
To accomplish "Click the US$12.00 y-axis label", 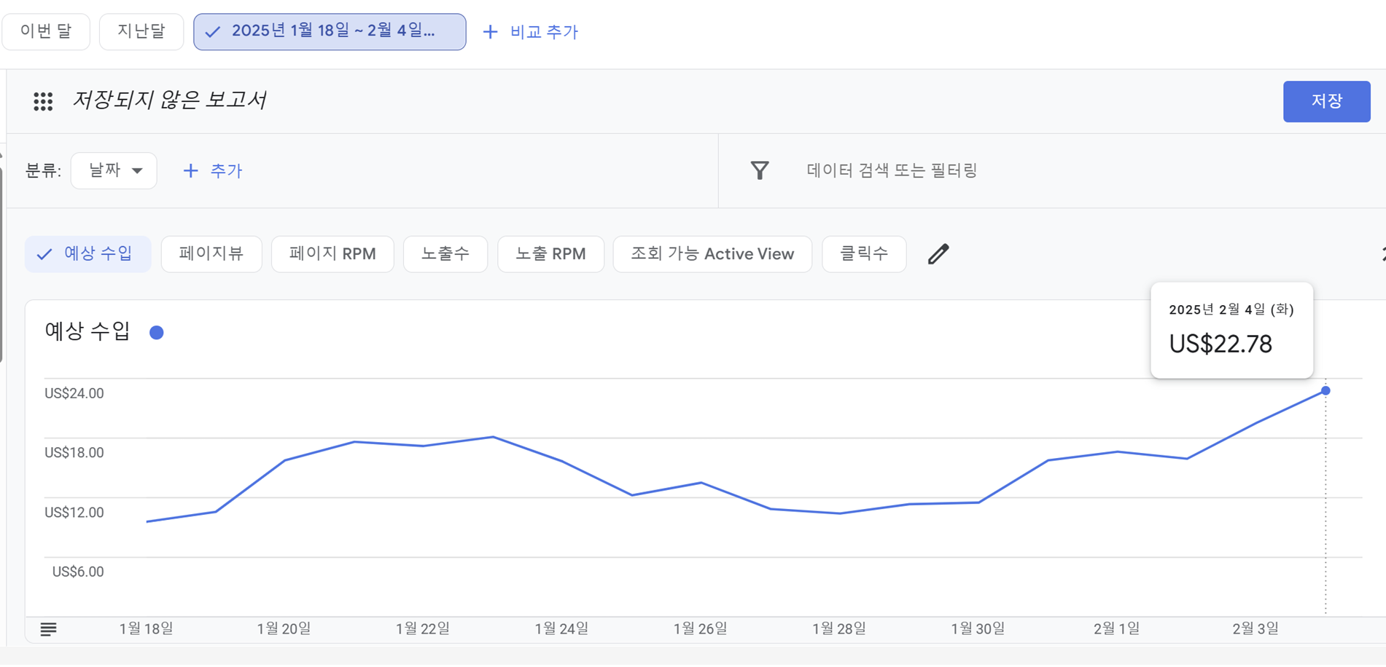I will tap(74, 513).
